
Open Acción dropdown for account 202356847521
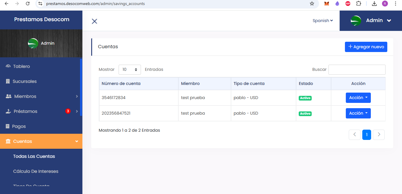tap(358, 113)
